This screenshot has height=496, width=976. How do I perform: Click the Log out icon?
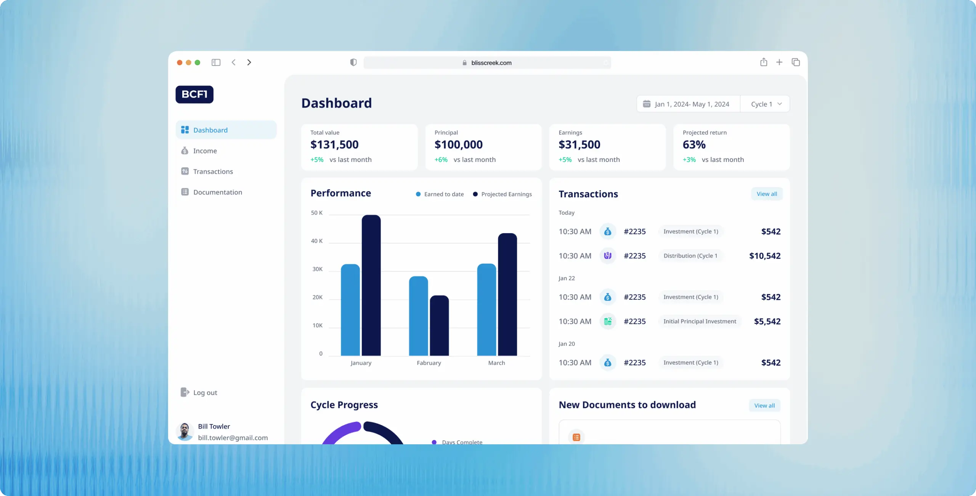pyautogui.click(x=185, y=392)
